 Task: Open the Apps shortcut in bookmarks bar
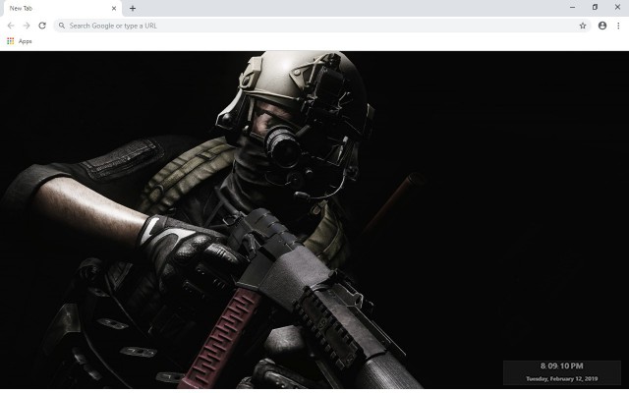(20, 41)
